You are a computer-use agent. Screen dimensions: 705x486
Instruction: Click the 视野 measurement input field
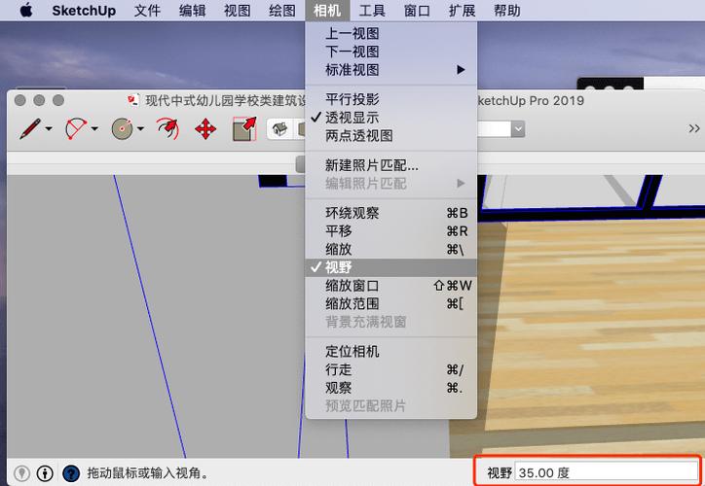606,472
